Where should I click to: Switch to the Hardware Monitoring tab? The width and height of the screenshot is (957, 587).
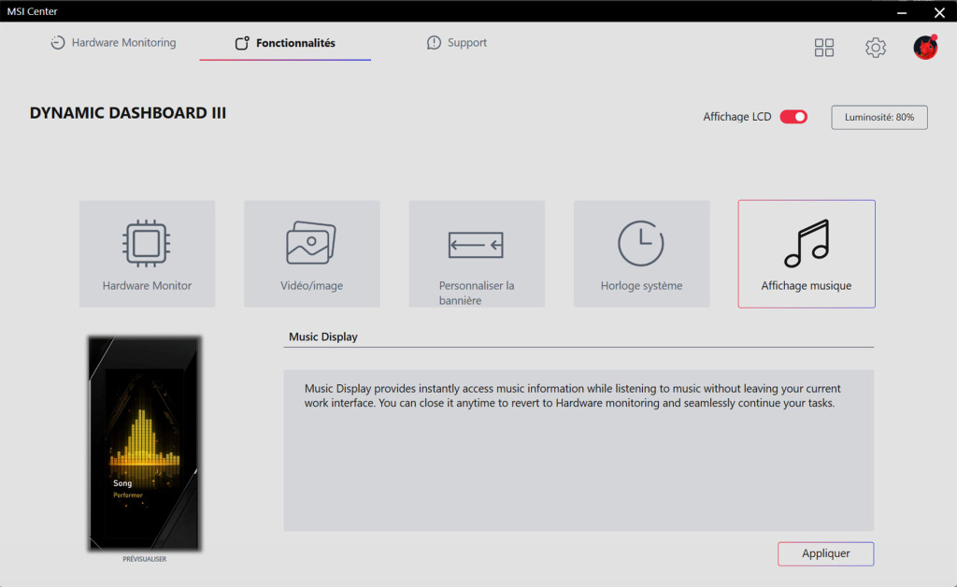click(x=113, y=43)
